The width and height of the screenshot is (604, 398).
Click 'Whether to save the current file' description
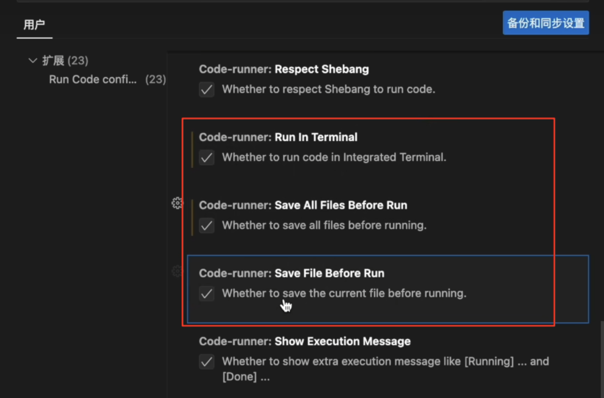point(344,293)
